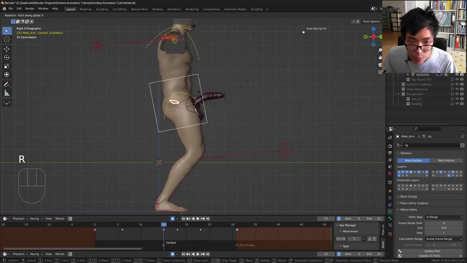Click the motion path End frame field
467x263 pixels.
pos(444,228)
